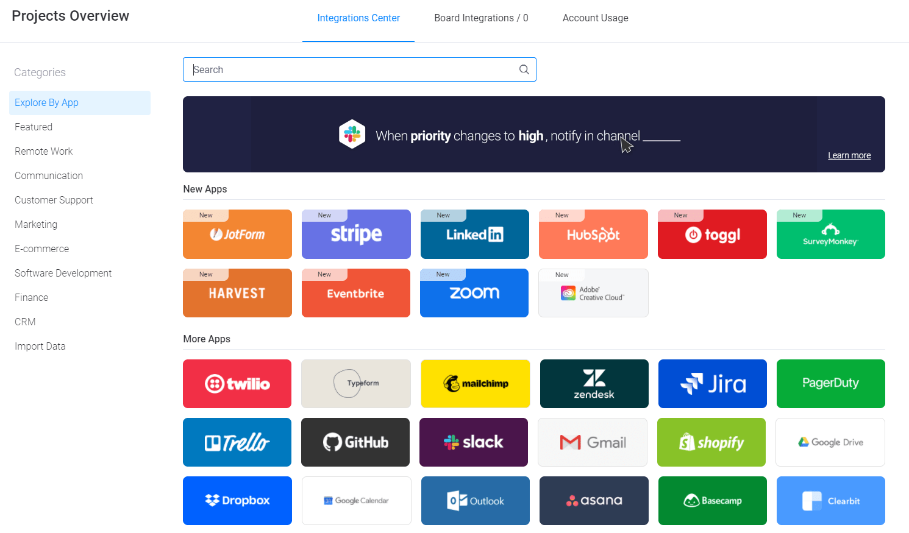Select the Adobe Creative Cloud tile
Image resolution: width=909 pixels, height=533 pixels.
click(x=593, y=293)
